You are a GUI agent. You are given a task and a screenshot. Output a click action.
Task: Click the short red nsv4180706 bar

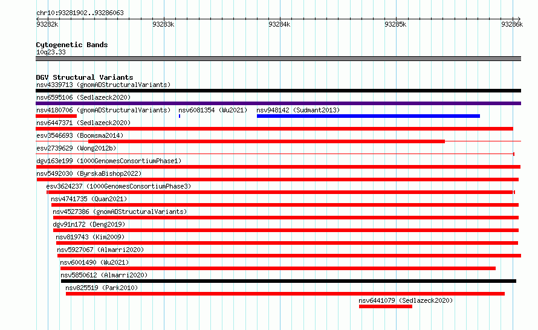click(56, 116)
